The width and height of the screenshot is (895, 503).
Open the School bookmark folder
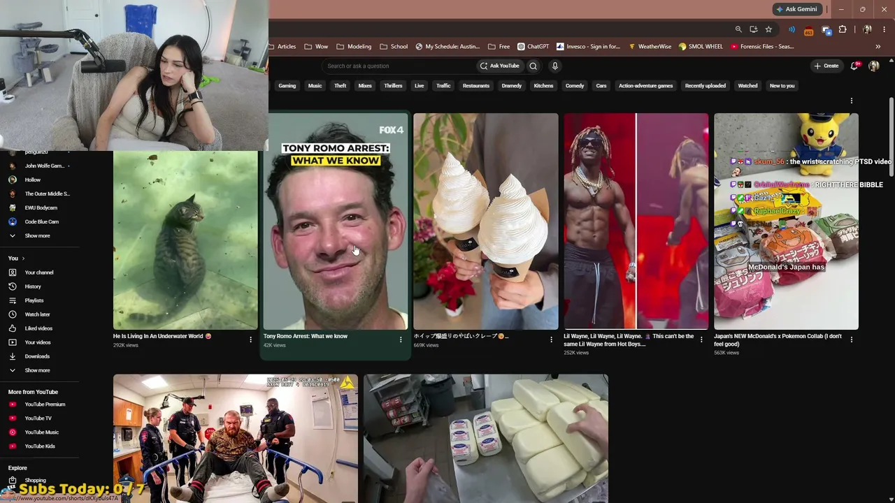(394, 47)
